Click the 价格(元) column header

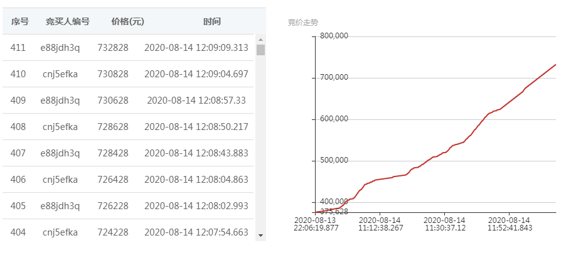pos(127,22)
